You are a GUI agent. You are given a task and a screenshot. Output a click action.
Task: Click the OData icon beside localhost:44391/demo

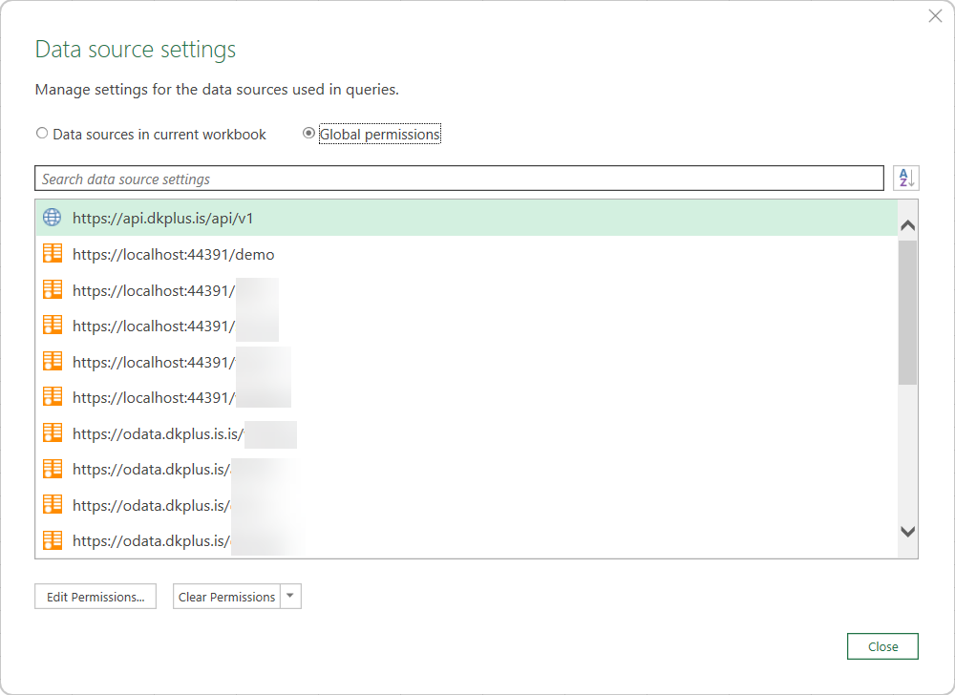(x=53, y=254)
